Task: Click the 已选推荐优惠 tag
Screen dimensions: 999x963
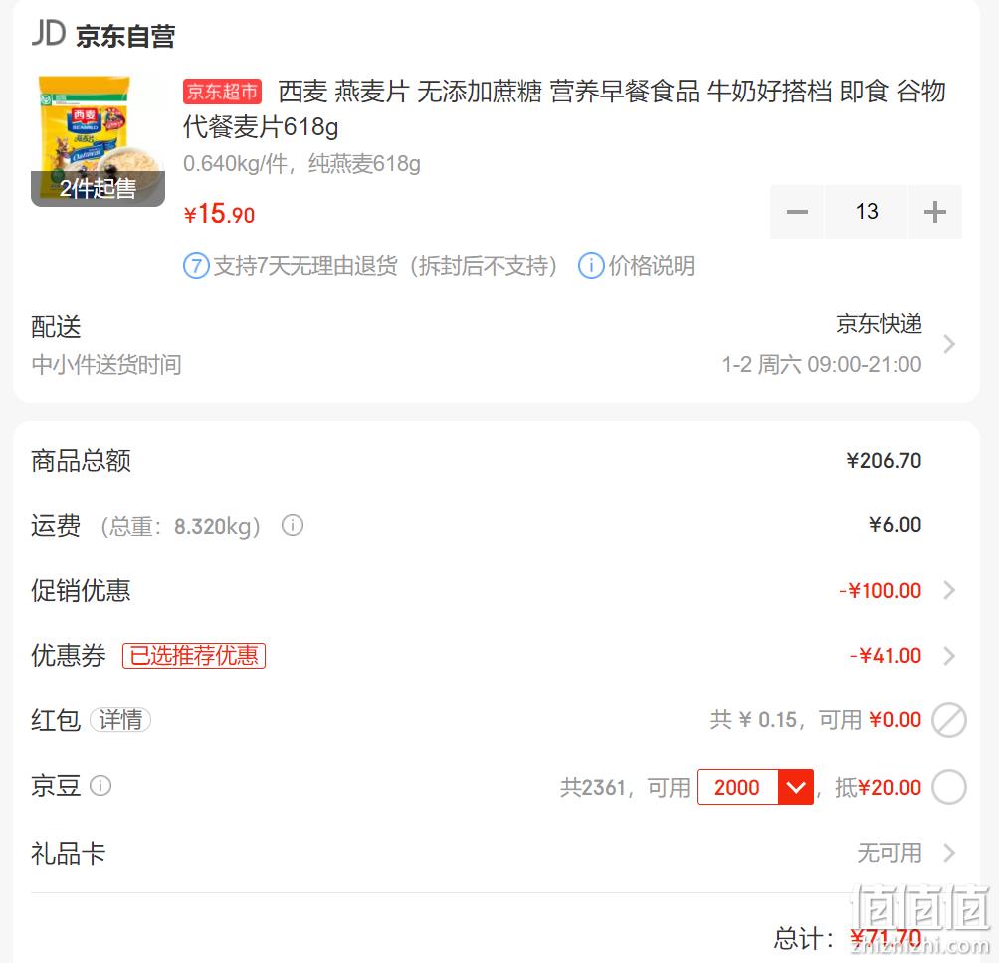Action: (194, 656)
